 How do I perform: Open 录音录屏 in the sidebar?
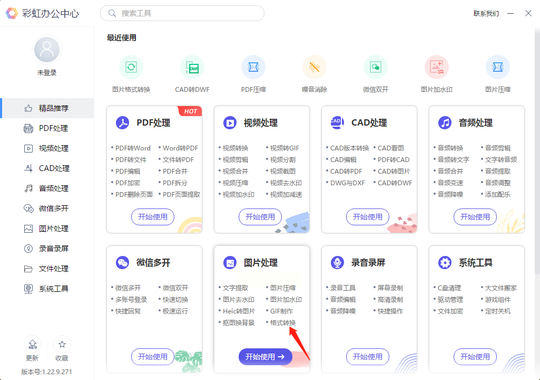47,249
